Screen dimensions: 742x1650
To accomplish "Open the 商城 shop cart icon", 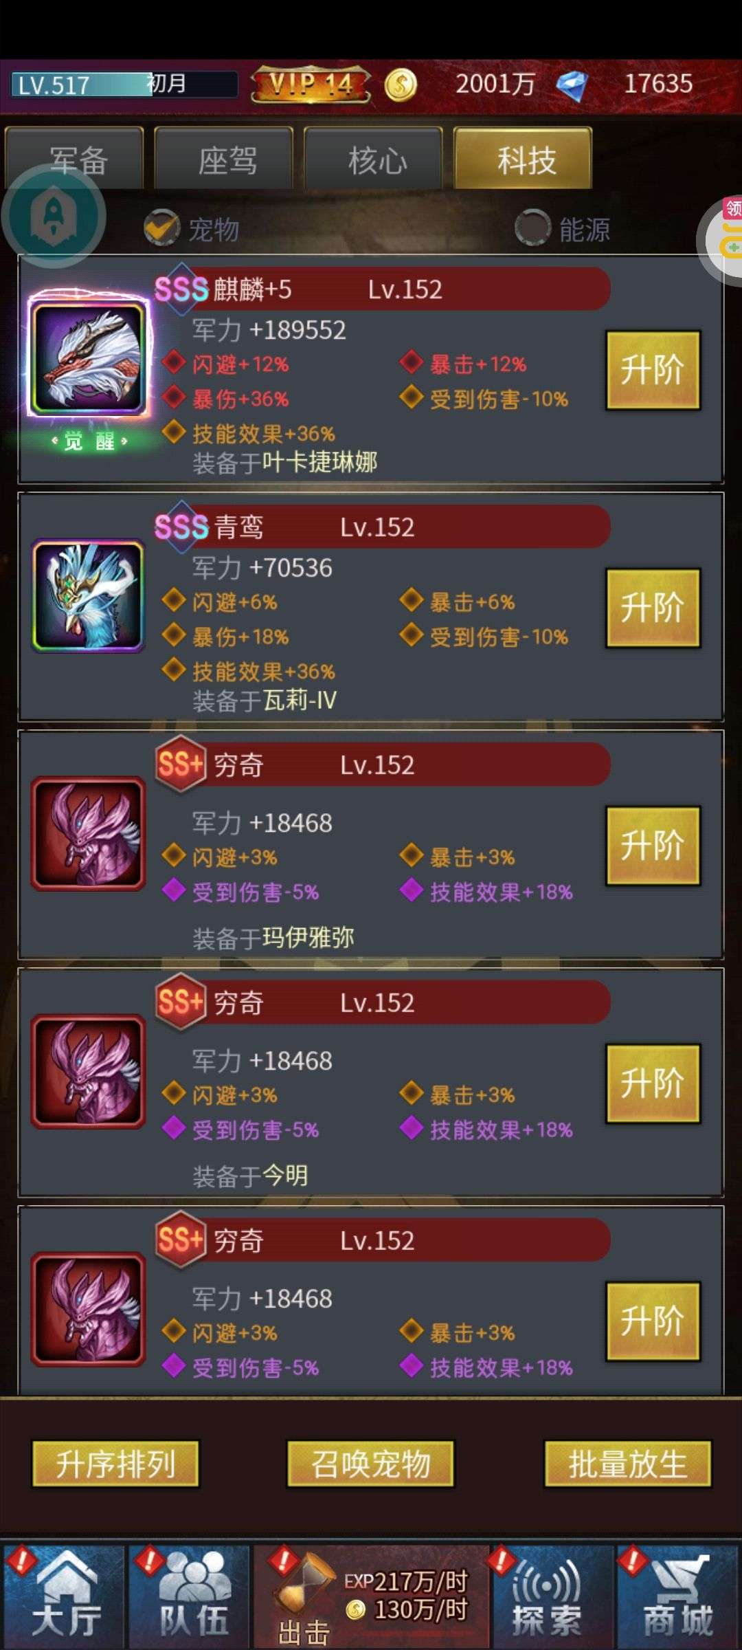I will (x=677, y=1596).
